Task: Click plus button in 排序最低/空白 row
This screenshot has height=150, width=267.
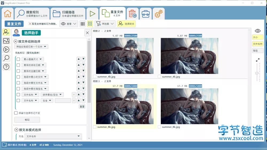Action: coord(74,95)
